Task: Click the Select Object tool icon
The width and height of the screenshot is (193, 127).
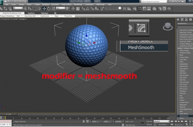Action: (x=25, y=9)
